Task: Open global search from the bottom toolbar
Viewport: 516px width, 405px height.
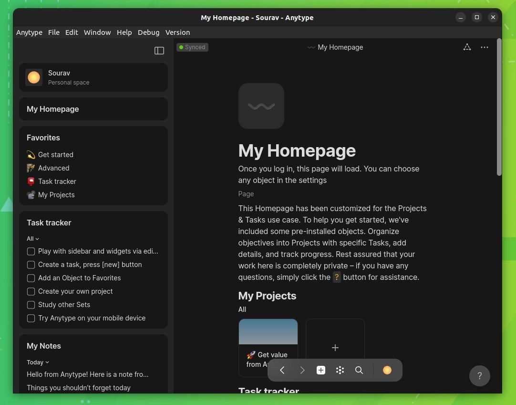Action: (359, 370)
